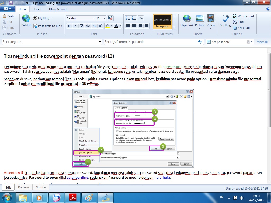Click the post title text

(59, 56)
